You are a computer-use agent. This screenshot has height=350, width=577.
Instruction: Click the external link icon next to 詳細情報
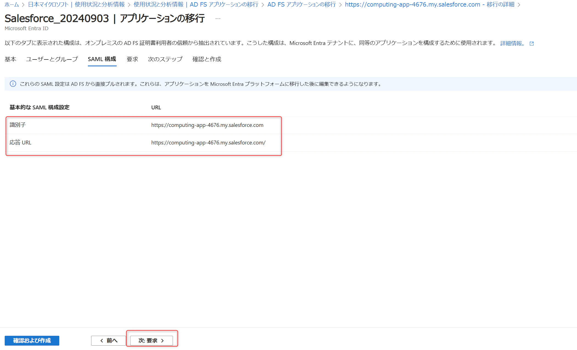532,43
